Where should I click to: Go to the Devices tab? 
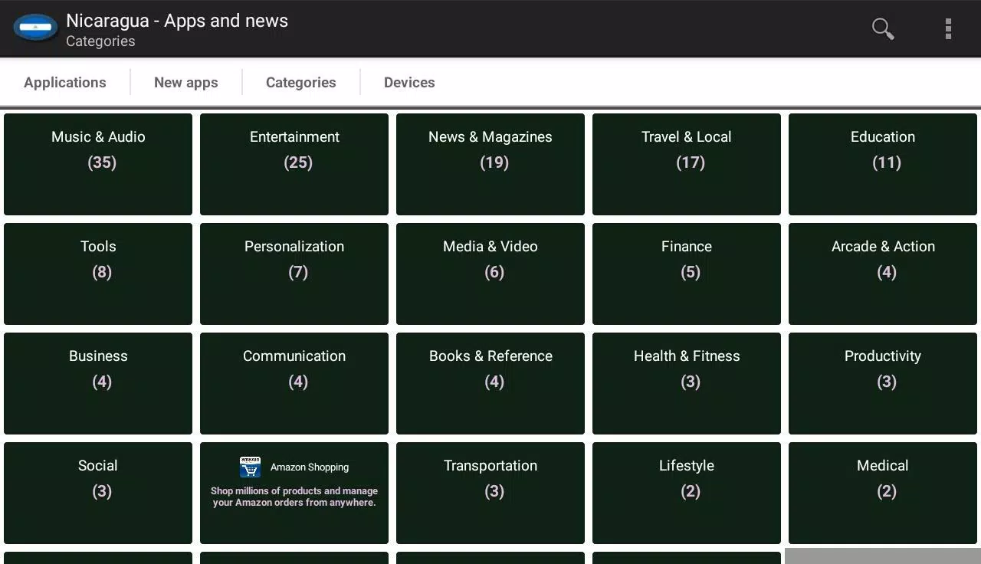pos(409,83)
